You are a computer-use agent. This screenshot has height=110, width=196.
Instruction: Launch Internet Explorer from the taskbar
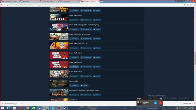point(8,108)
